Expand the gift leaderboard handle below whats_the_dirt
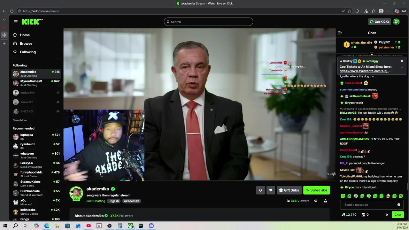 pos(372,53)
